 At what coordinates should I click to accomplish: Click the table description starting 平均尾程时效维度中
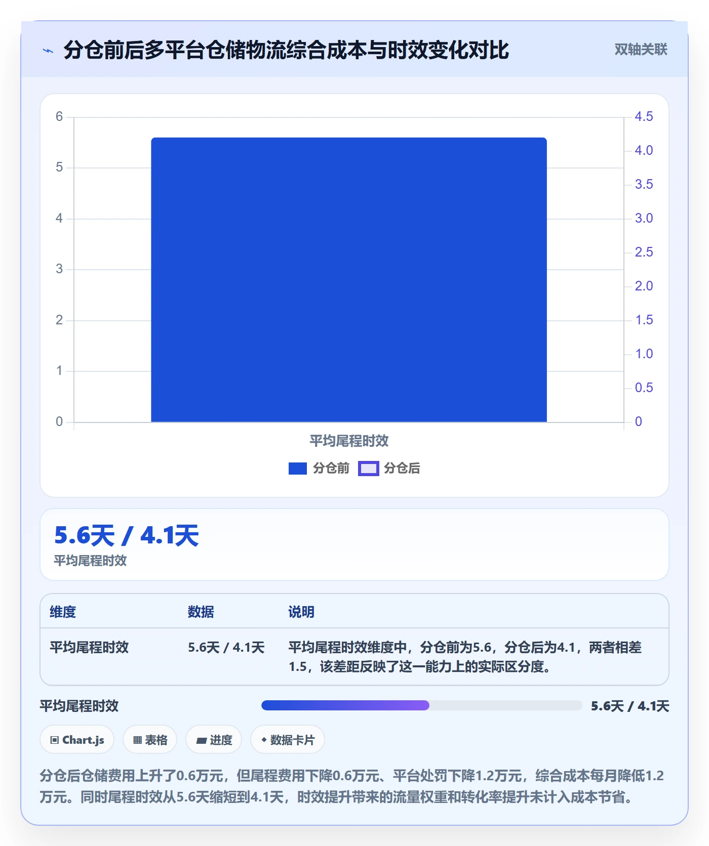(465, 657)
